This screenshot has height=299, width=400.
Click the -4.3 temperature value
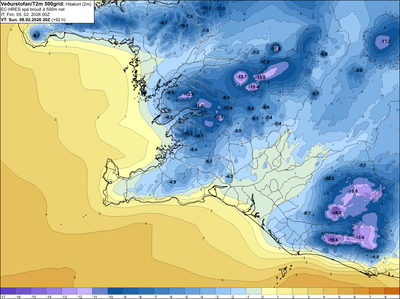click(229, 176)
